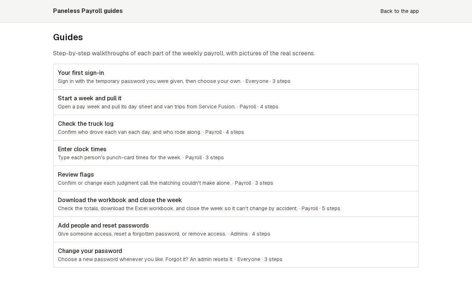Open the 'Change your password' guide

tap(236, 255)
